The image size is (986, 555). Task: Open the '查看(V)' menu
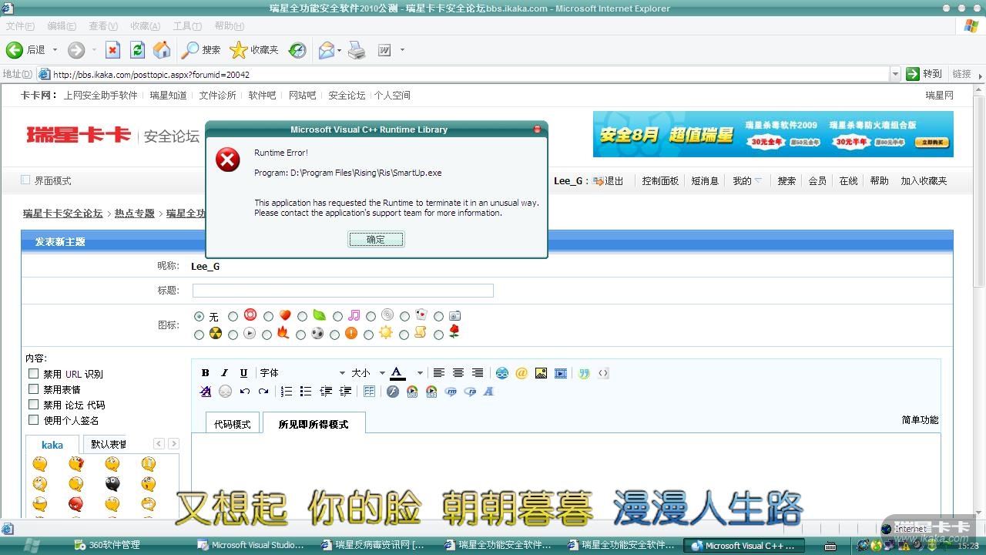[103, 26]
